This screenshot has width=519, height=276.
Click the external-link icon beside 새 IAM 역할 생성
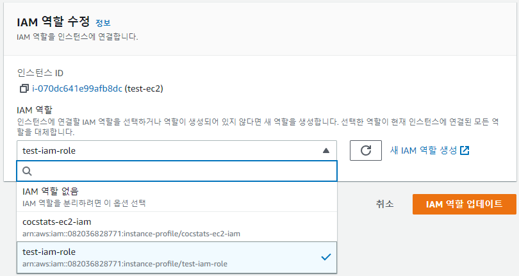tap(465, 150)
